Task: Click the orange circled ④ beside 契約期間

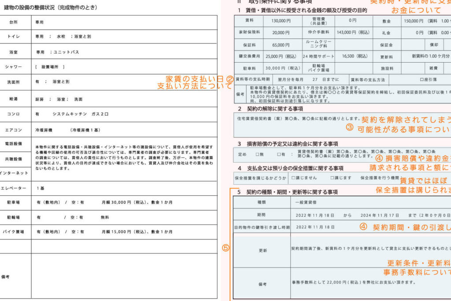Action: 363,227
